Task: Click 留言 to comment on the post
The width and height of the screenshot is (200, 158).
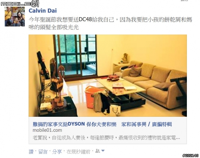Action: pyautogui.click(x=43, y=152)
